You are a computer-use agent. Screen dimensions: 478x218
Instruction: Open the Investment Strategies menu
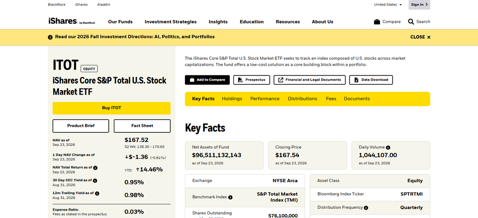pyautogui.click(x=170, y=22)
